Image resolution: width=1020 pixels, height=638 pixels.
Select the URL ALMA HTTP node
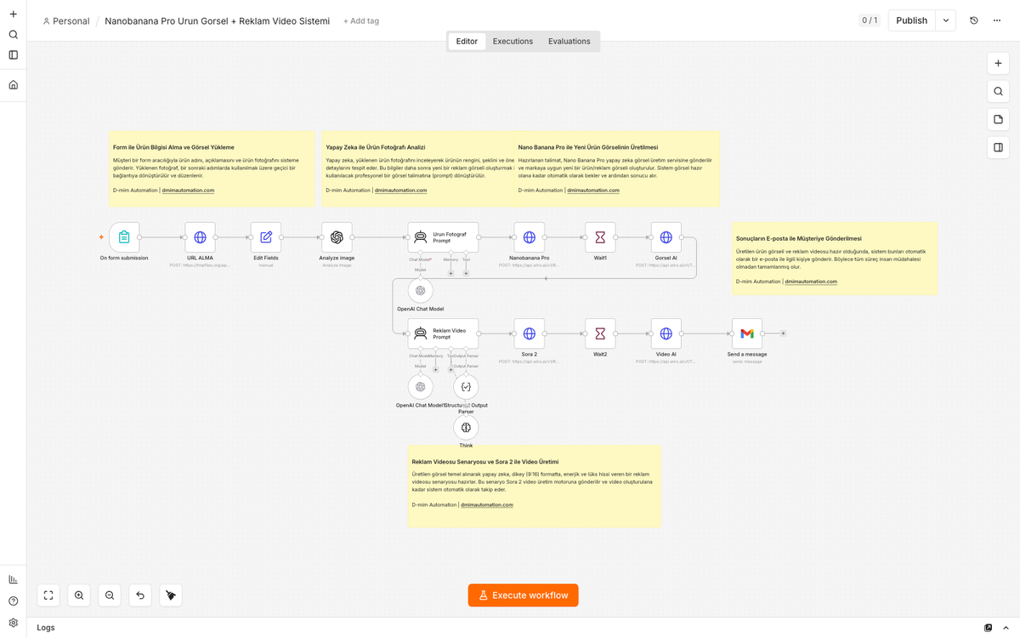(x=200, y=237)
